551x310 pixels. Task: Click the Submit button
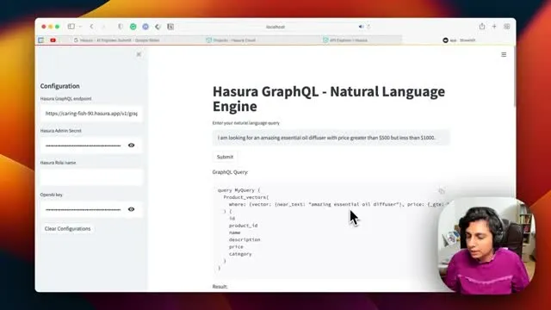[x=225, y=157]
